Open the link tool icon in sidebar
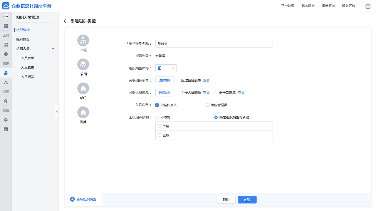This screenshot has height=211, width=376. coord(6,54)
